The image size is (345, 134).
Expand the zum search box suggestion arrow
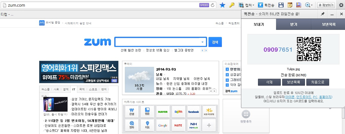[x=202, y=42]
